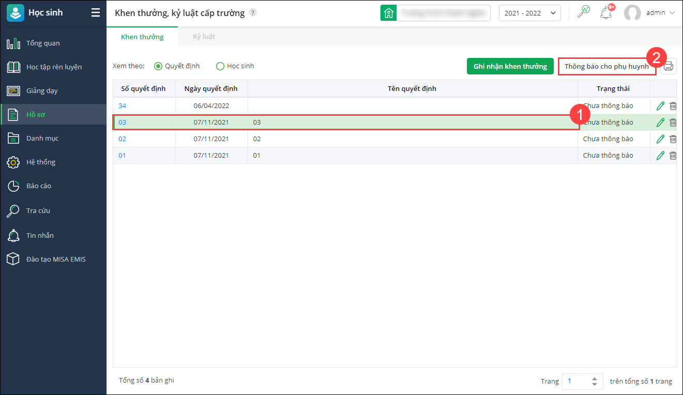
Task: Collapse sidebar with the hamburger menu icon
Action: [x=96, y=13]
